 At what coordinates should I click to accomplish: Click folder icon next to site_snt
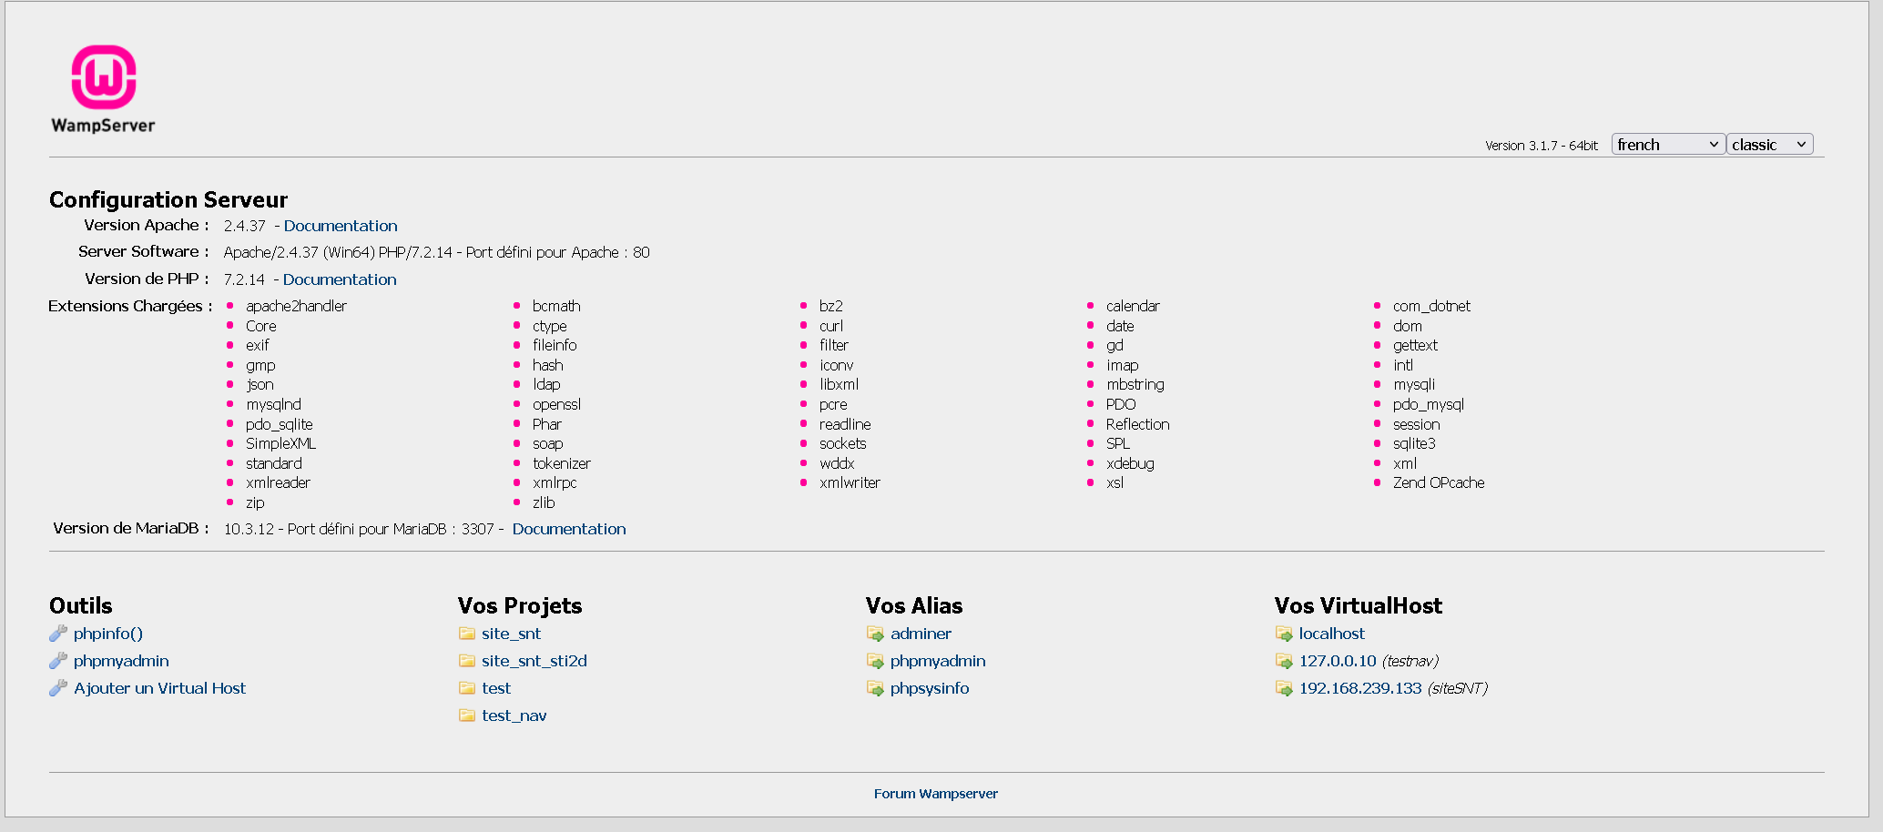[467, 634]
